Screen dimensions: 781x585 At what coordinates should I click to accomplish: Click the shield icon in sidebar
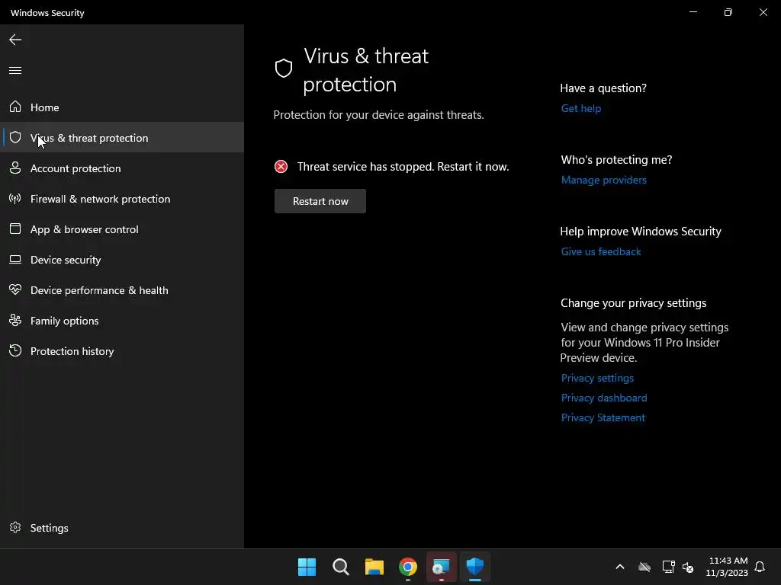coord(15,137)
